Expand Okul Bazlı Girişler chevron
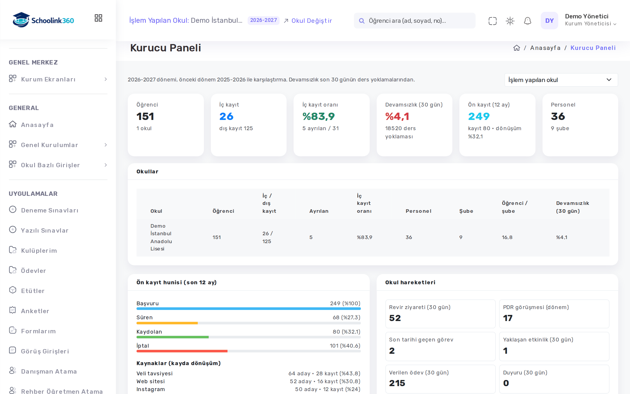Screen dimensions: 630x394 click(106, 165)
